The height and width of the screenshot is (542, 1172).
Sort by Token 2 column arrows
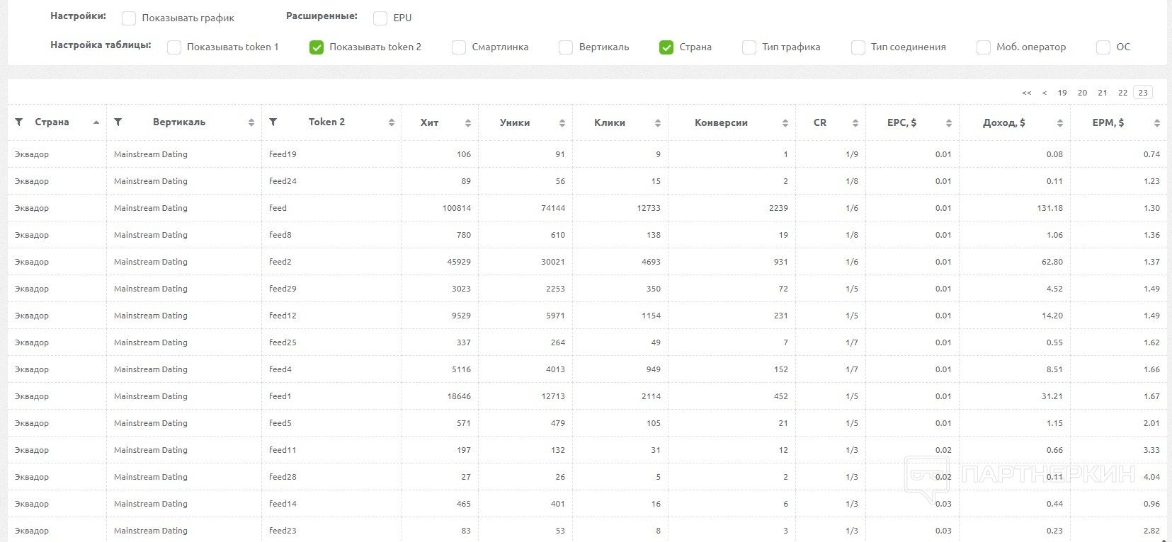click(x=392, y=123)
